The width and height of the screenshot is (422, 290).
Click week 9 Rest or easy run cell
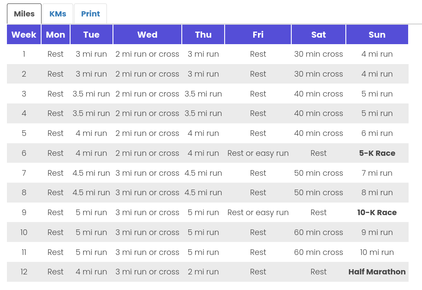click(x=258, y=213)
